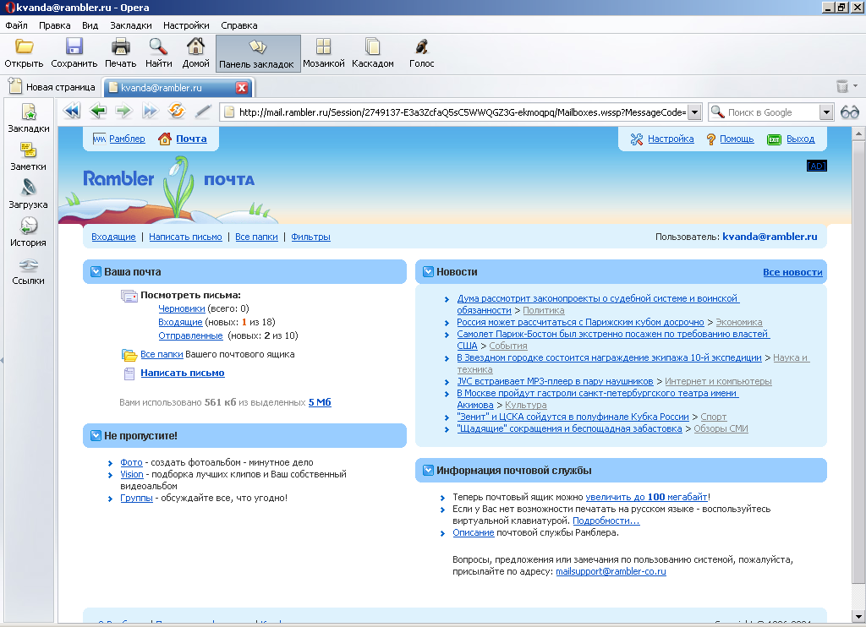
Task: Click Все папки in the navigation bar
Action: [256, 237]
